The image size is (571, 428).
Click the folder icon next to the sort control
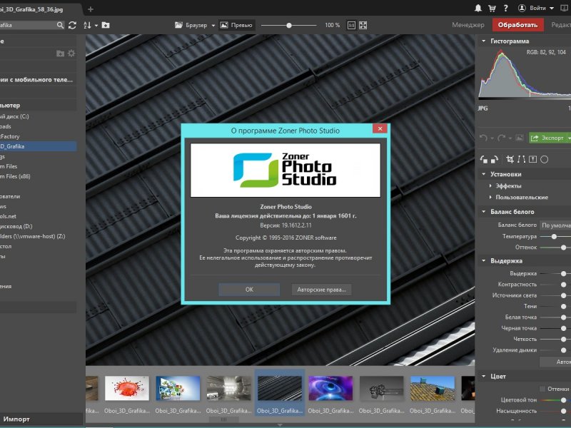pos(106,25)
